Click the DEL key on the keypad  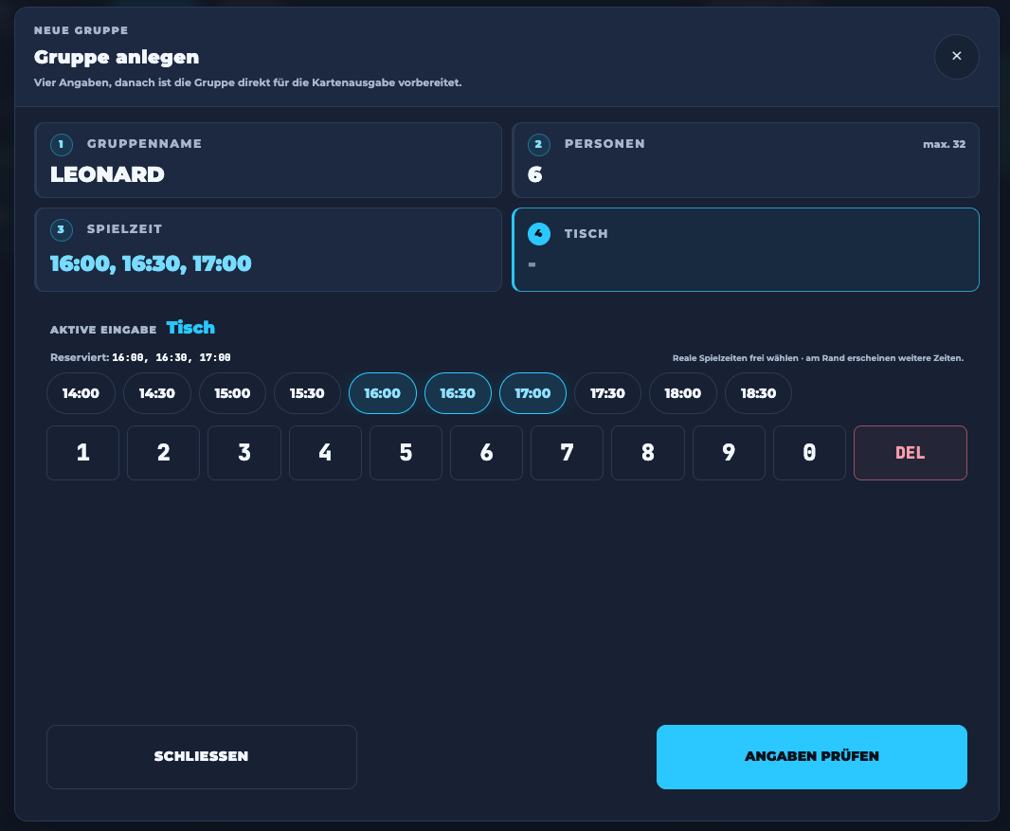911,453
